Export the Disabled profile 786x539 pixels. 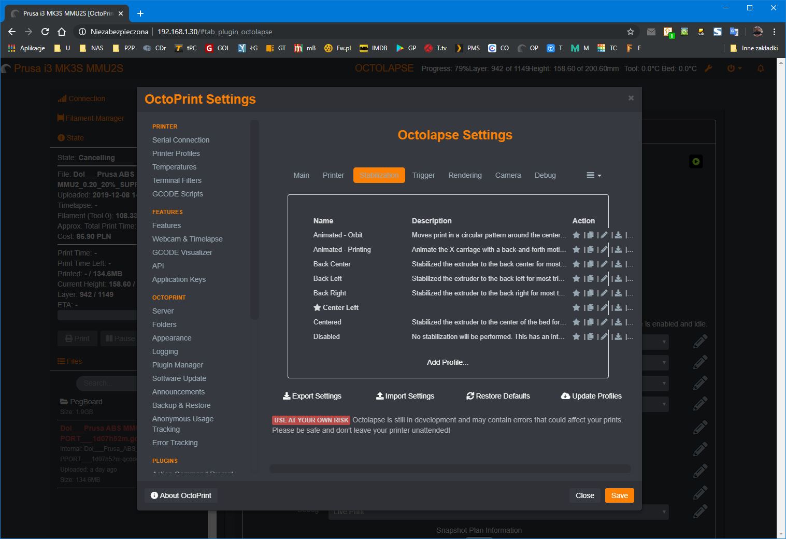coord(618,336)
